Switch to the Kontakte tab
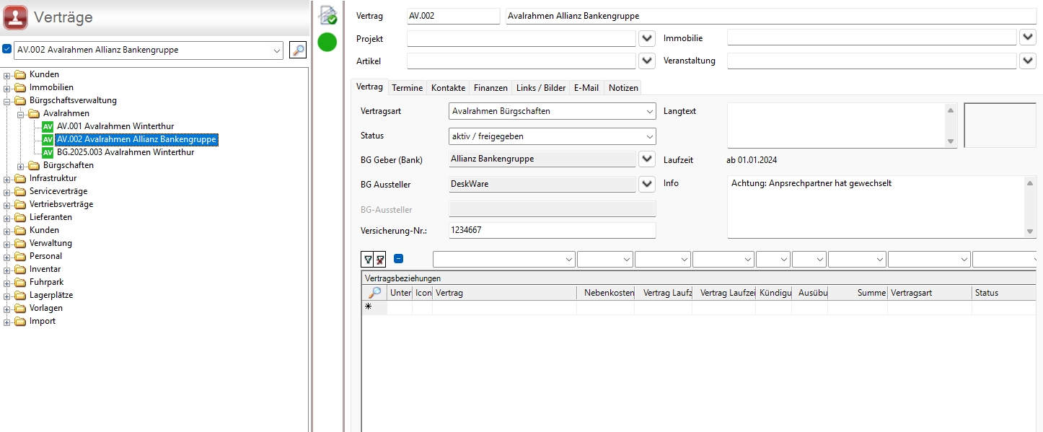 coord(448,88)
